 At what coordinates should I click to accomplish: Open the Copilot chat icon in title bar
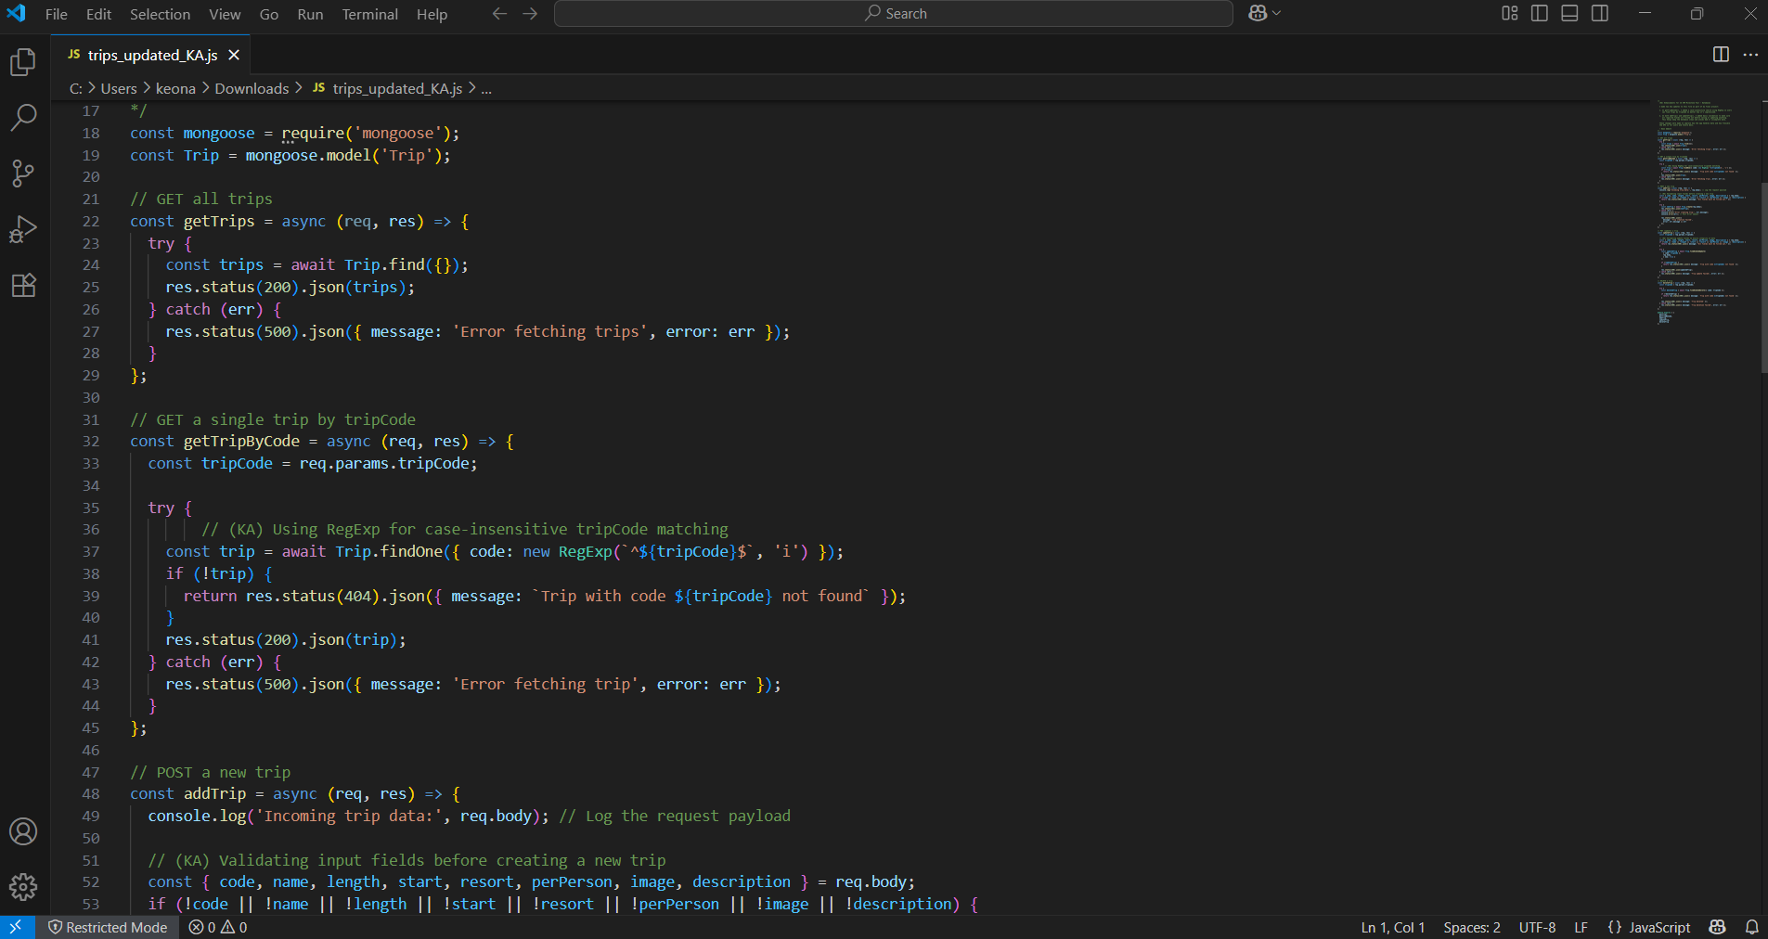[x=1258, y=13]
